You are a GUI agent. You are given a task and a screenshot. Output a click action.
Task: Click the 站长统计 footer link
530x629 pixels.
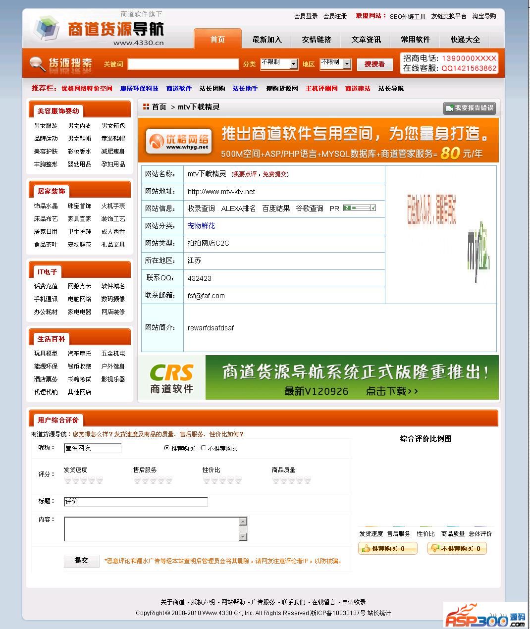coord(379,613)
